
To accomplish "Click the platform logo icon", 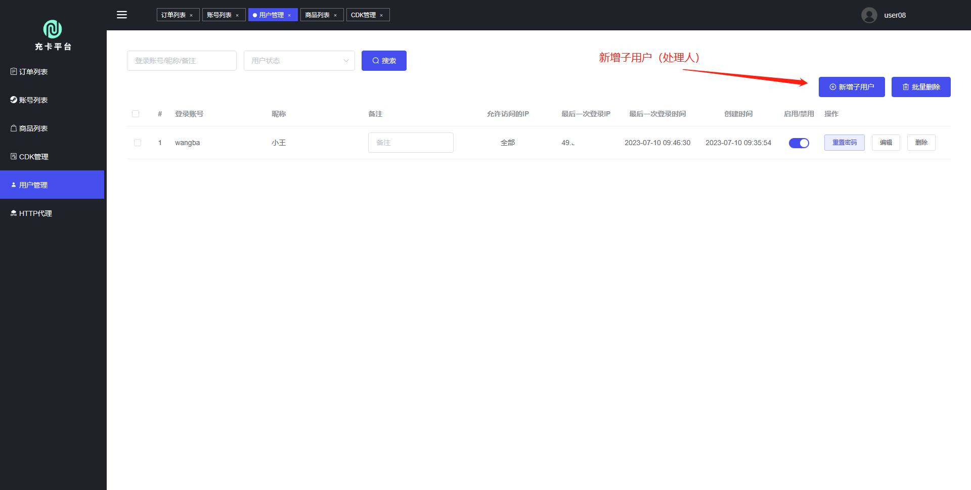I will 53,29.
